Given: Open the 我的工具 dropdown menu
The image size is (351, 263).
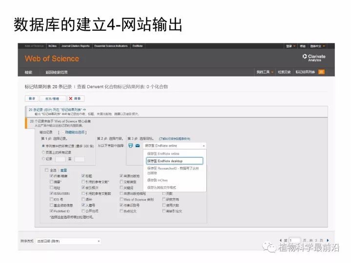Looking at the screenshot, I should (x=265, y=72).
